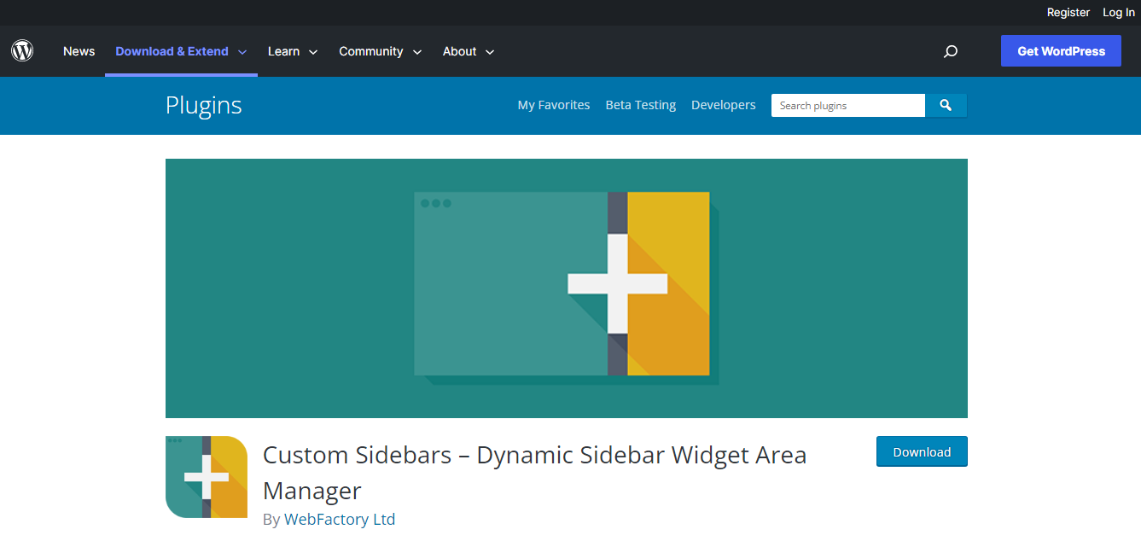Click the Custom Sidebars plugin icon thumbnail
1141x547 pixels.
[206, 477]
